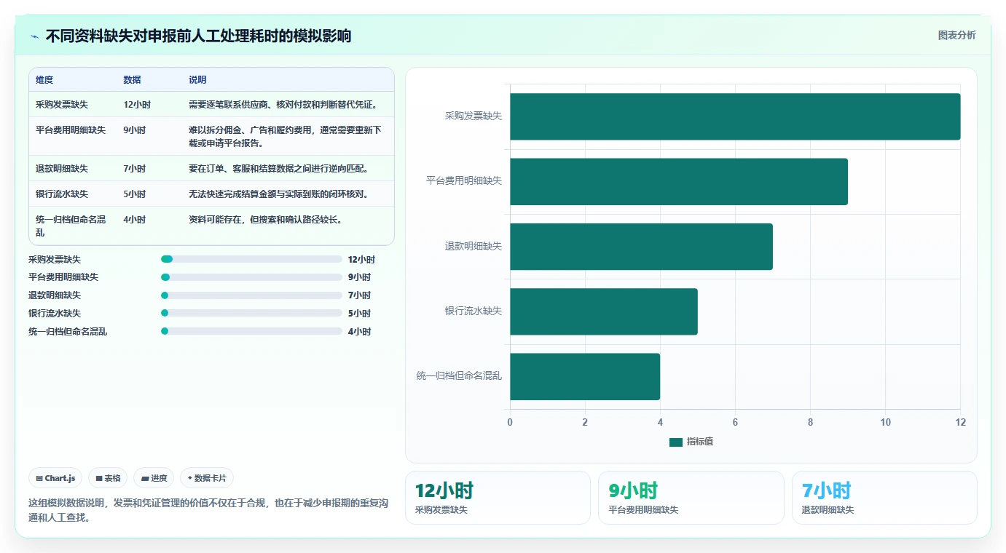
Task: Click the description starting 要在订单、客服
Action: [x=279, y=169]
